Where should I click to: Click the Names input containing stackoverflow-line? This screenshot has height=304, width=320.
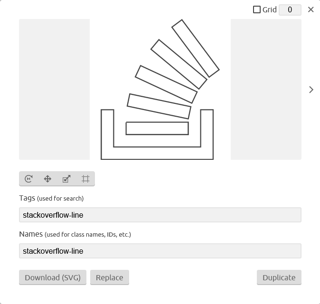160,251
